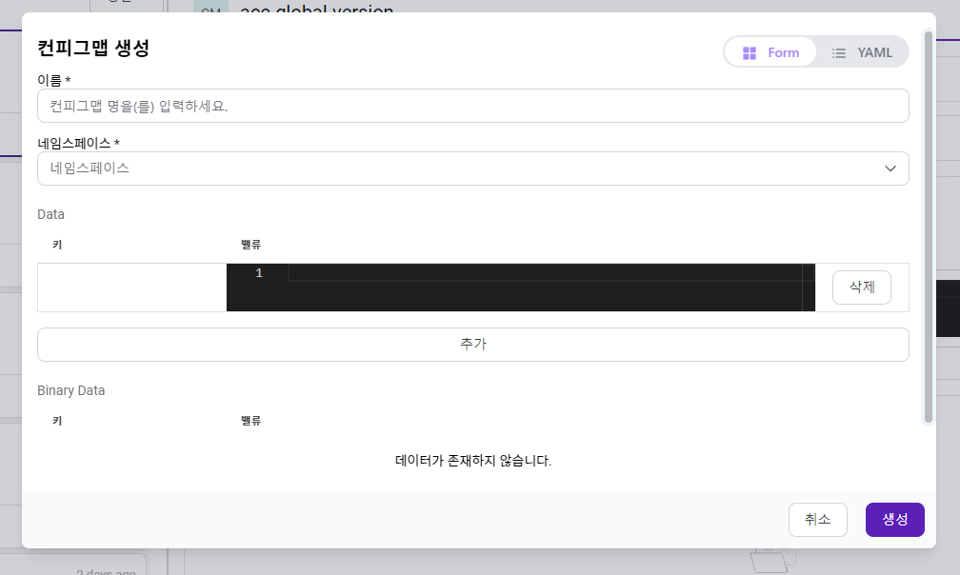
Task: Focus the 이름 configmap name field
Action: pos(472,106)
